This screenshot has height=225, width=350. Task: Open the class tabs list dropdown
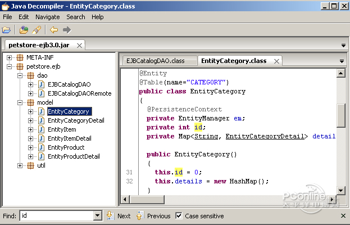[x=342, y=61]
